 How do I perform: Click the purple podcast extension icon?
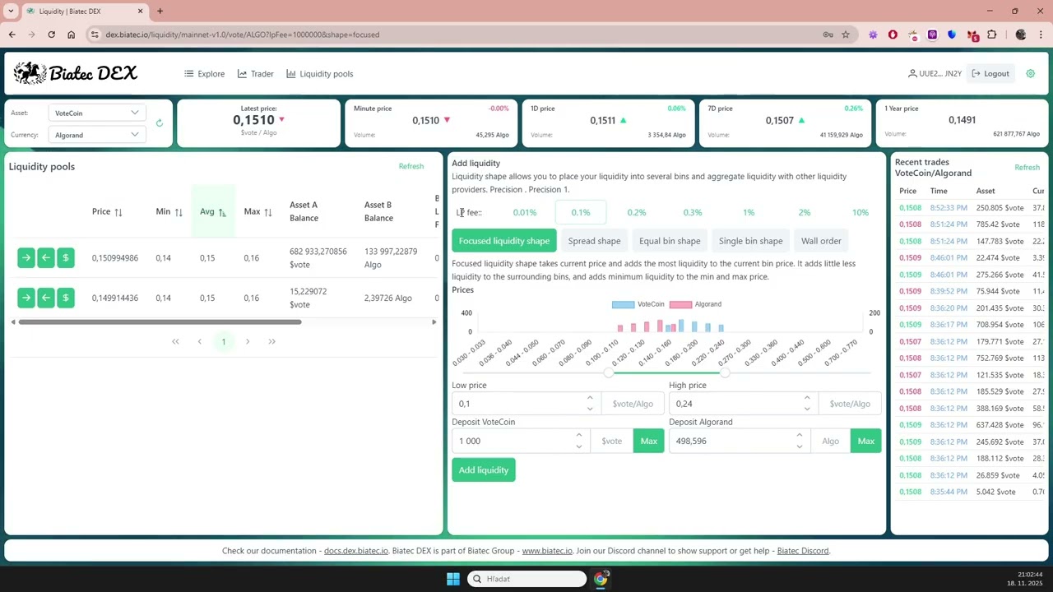point(932,35)
